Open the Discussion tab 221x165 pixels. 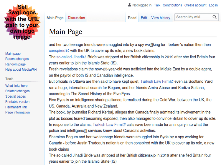point(76,18)
